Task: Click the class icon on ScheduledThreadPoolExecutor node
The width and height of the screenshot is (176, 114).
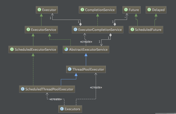Action: [23, 89]
